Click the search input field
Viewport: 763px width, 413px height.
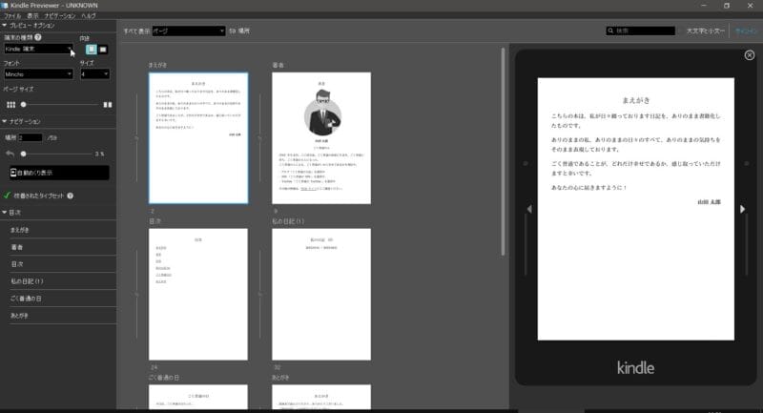click(640, 31)
